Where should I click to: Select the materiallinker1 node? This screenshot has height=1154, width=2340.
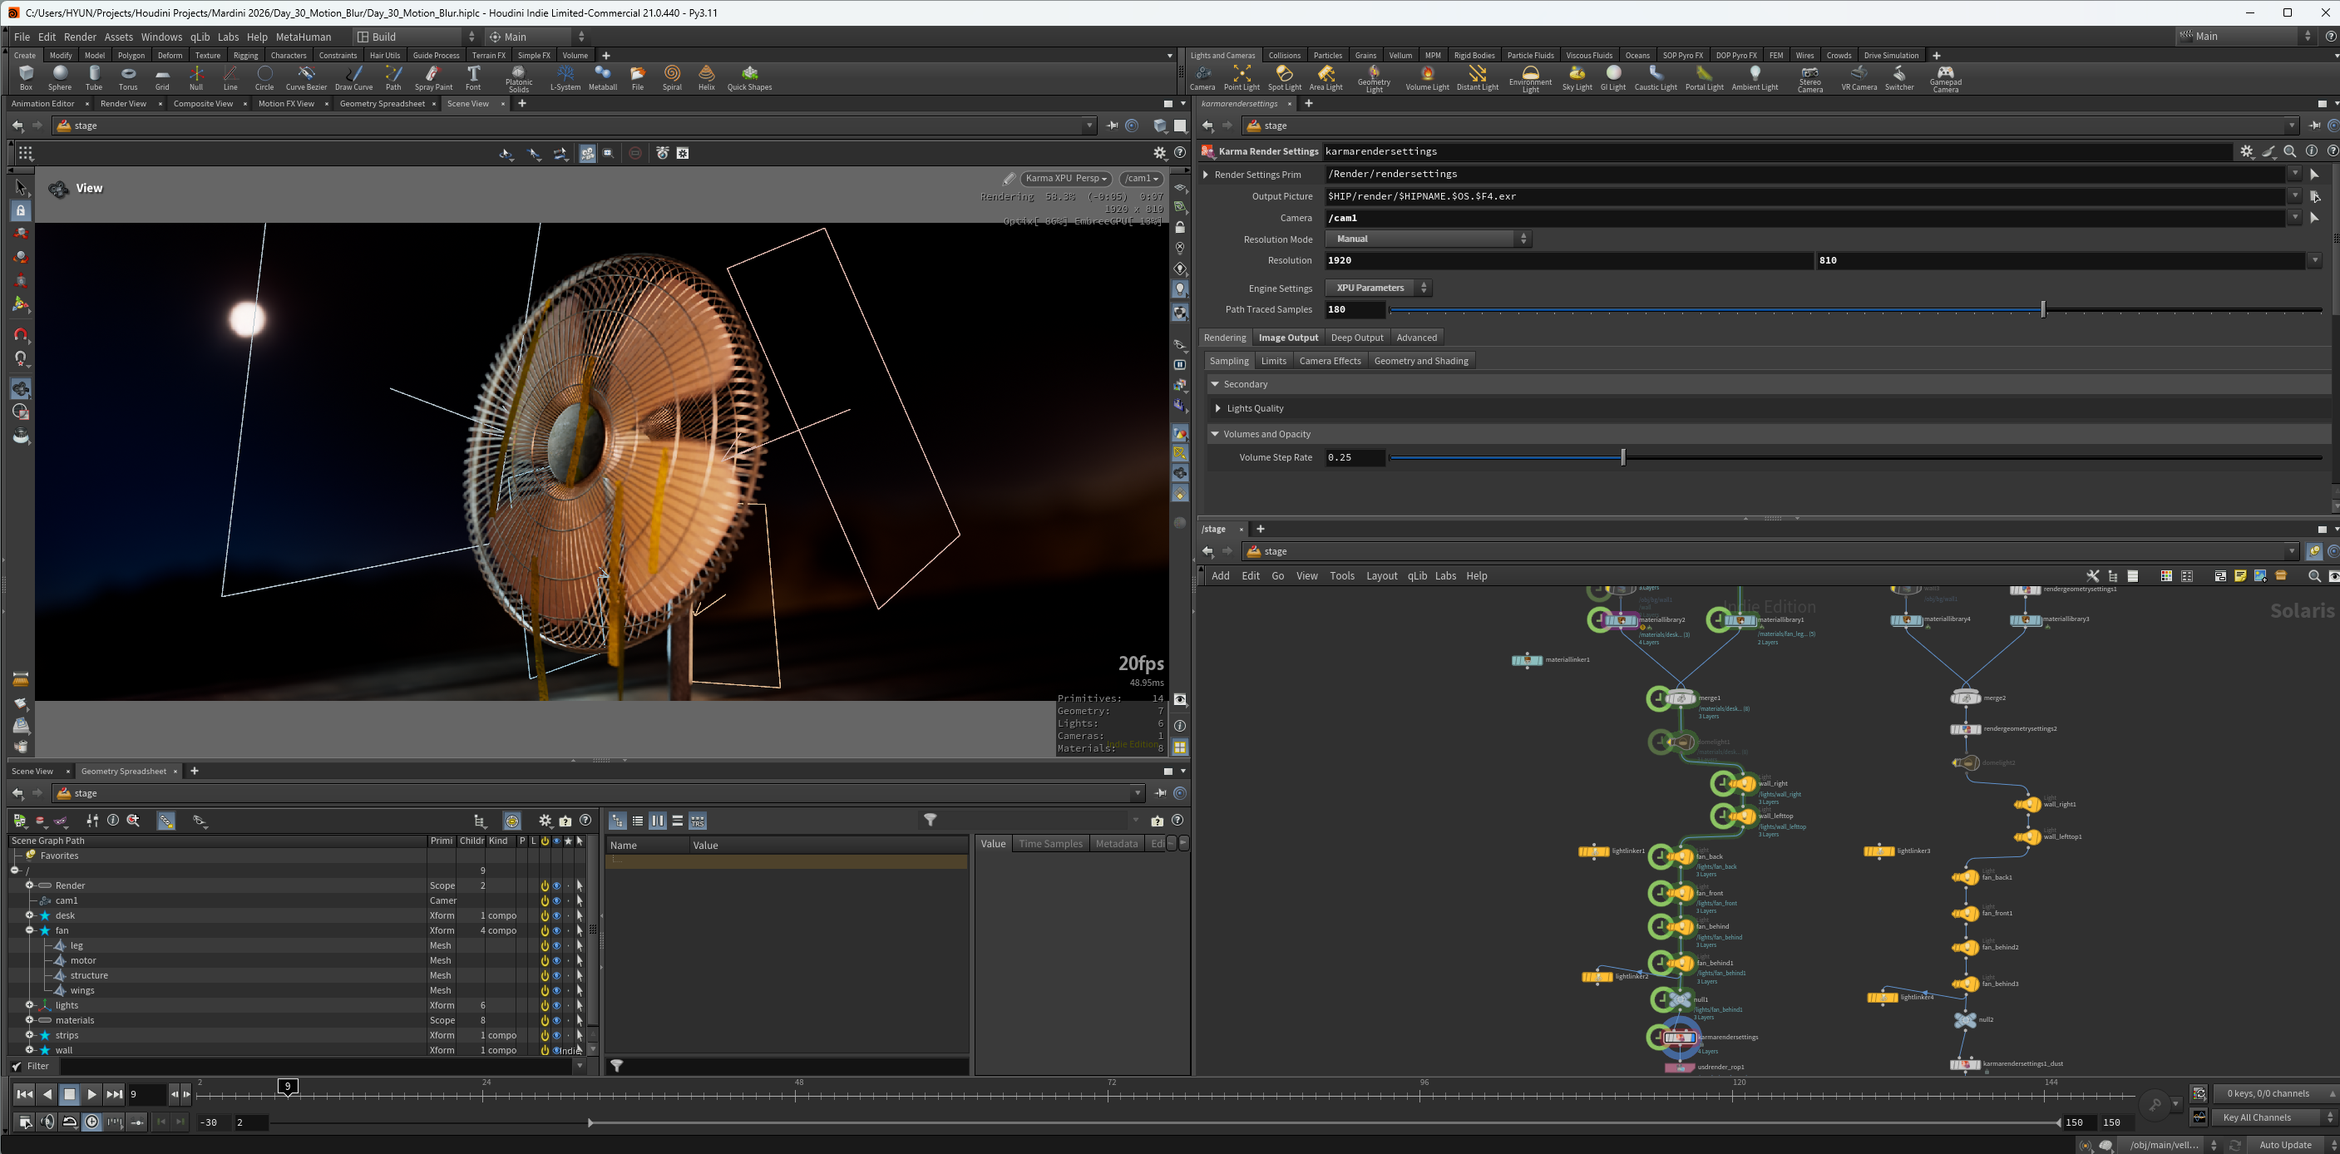pyautogui.click(x=1527, y=660)
